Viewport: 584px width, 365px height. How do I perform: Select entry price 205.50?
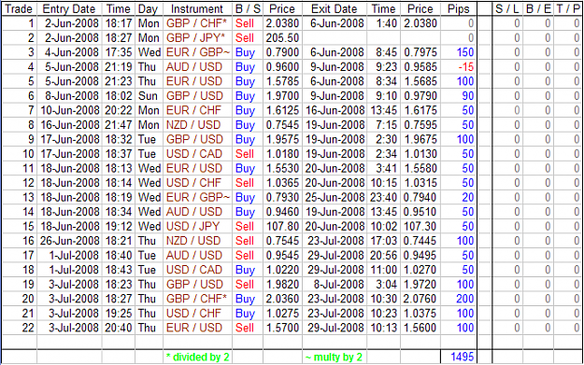(282, 38)
